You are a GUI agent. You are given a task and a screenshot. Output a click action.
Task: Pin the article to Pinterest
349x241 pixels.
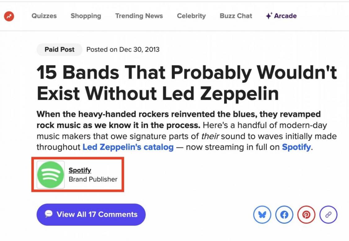coord(306,215)
